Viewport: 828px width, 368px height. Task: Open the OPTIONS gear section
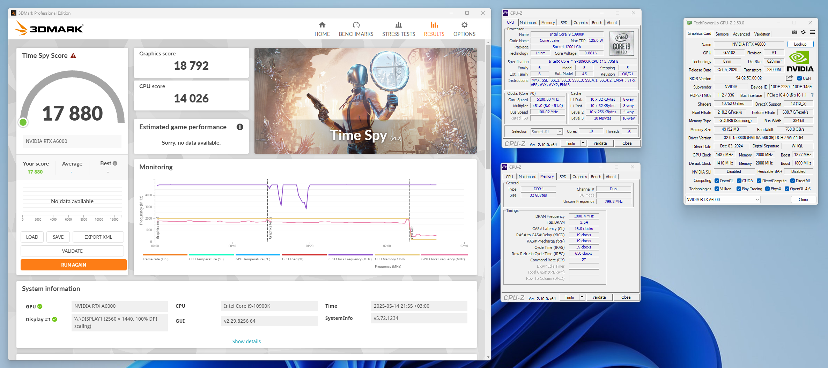(x=464, y=29)
